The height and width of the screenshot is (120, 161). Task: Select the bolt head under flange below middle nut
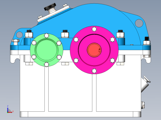click(x=65, y=64)
